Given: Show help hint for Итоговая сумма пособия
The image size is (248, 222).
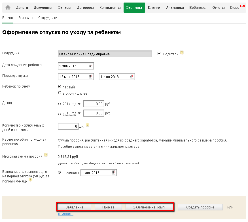Looking at the screenshot, I should pos(46,155).
